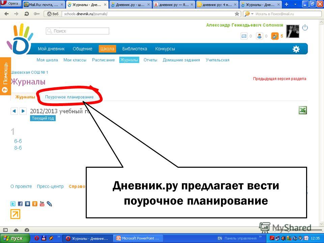Open the Dnevnik hand logo

click(20, 39)
